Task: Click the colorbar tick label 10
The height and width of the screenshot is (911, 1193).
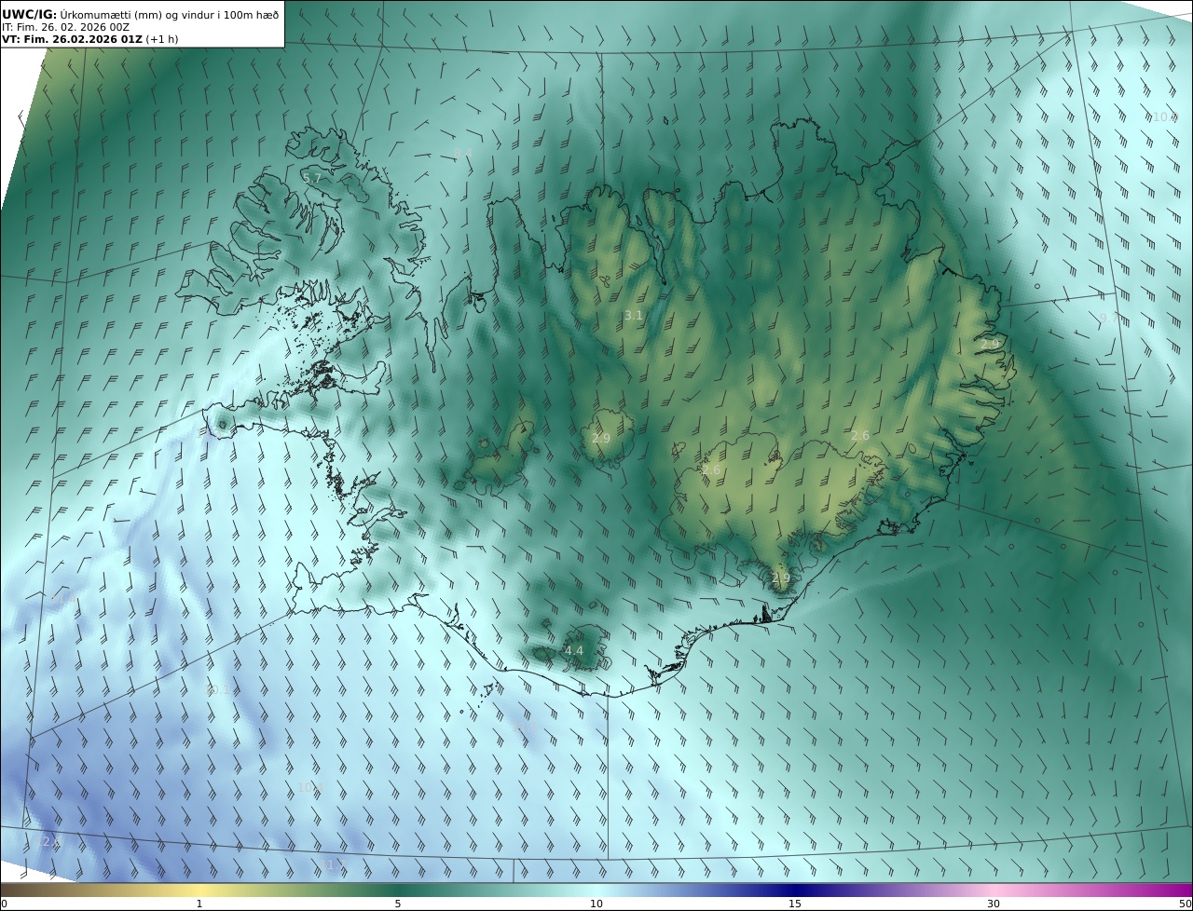Action: pyautogui.click(x=596, y=904)
